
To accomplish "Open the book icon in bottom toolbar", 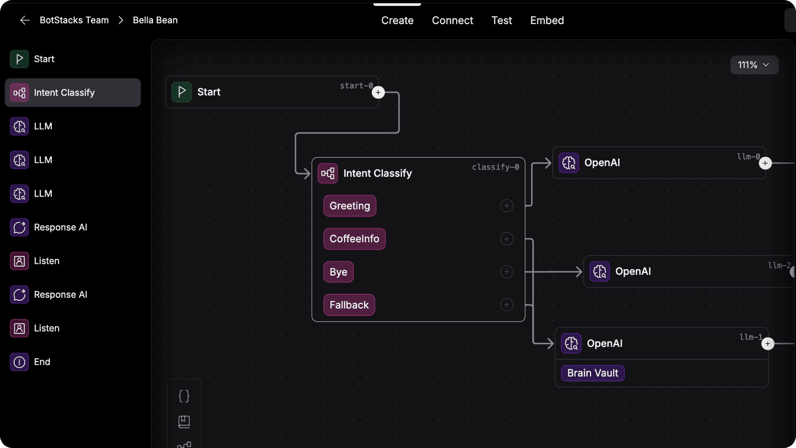I will click(x=184, y=422).
